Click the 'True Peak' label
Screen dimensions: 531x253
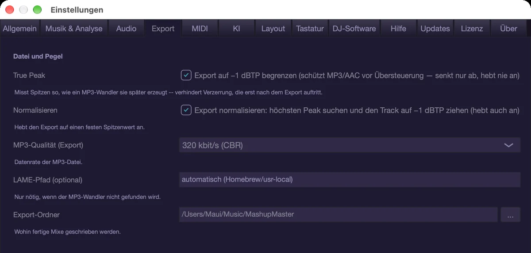(x=29, y=76)
